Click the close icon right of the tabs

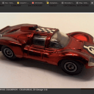tap(92, 3)
